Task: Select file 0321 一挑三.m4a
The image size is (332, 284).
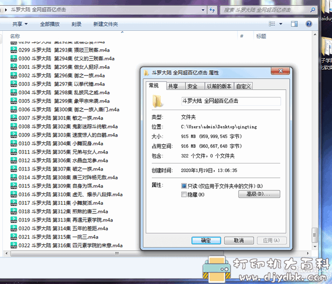Action: pyautogui.click(x=55, y=237)
